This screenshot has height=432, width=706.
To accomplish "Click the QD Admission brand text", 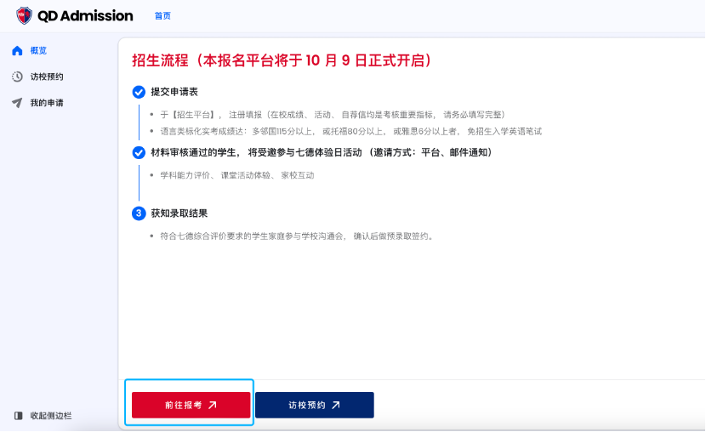I will (x=85, y=15).
